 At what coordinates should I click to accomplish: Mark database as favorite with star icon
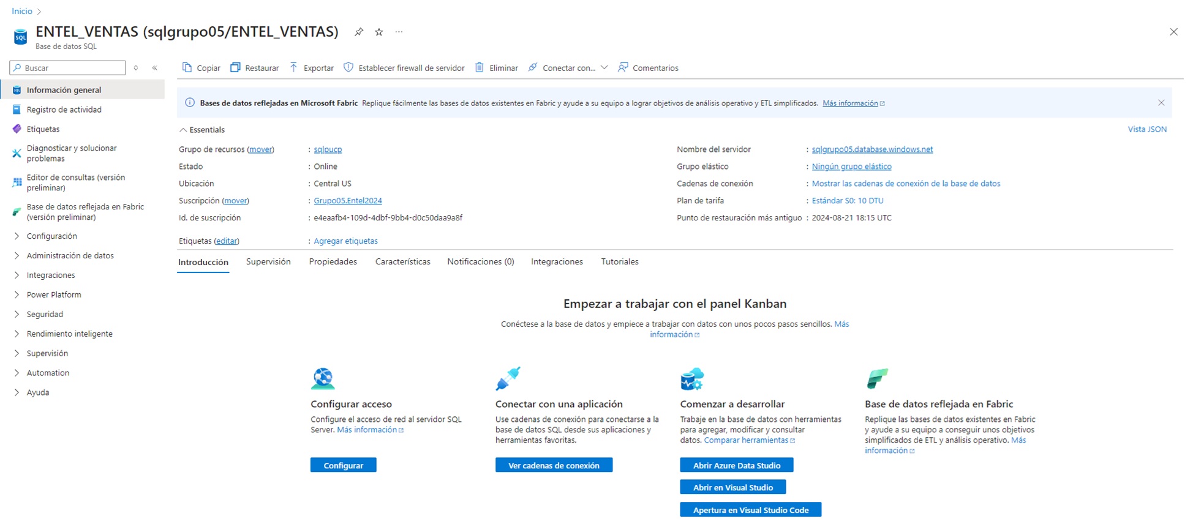click(x=379, y=32)
